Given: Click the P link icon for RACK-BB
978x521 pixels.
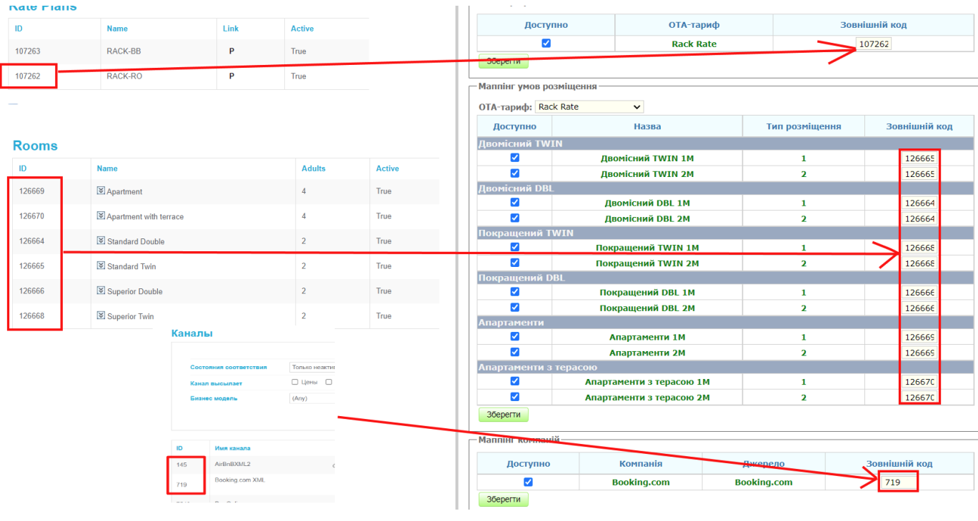Looking at the screenshot, I should 231,51.
